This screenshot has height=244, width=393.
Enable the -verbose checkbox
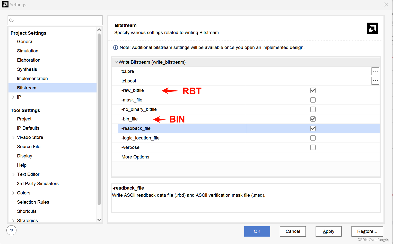313,147
